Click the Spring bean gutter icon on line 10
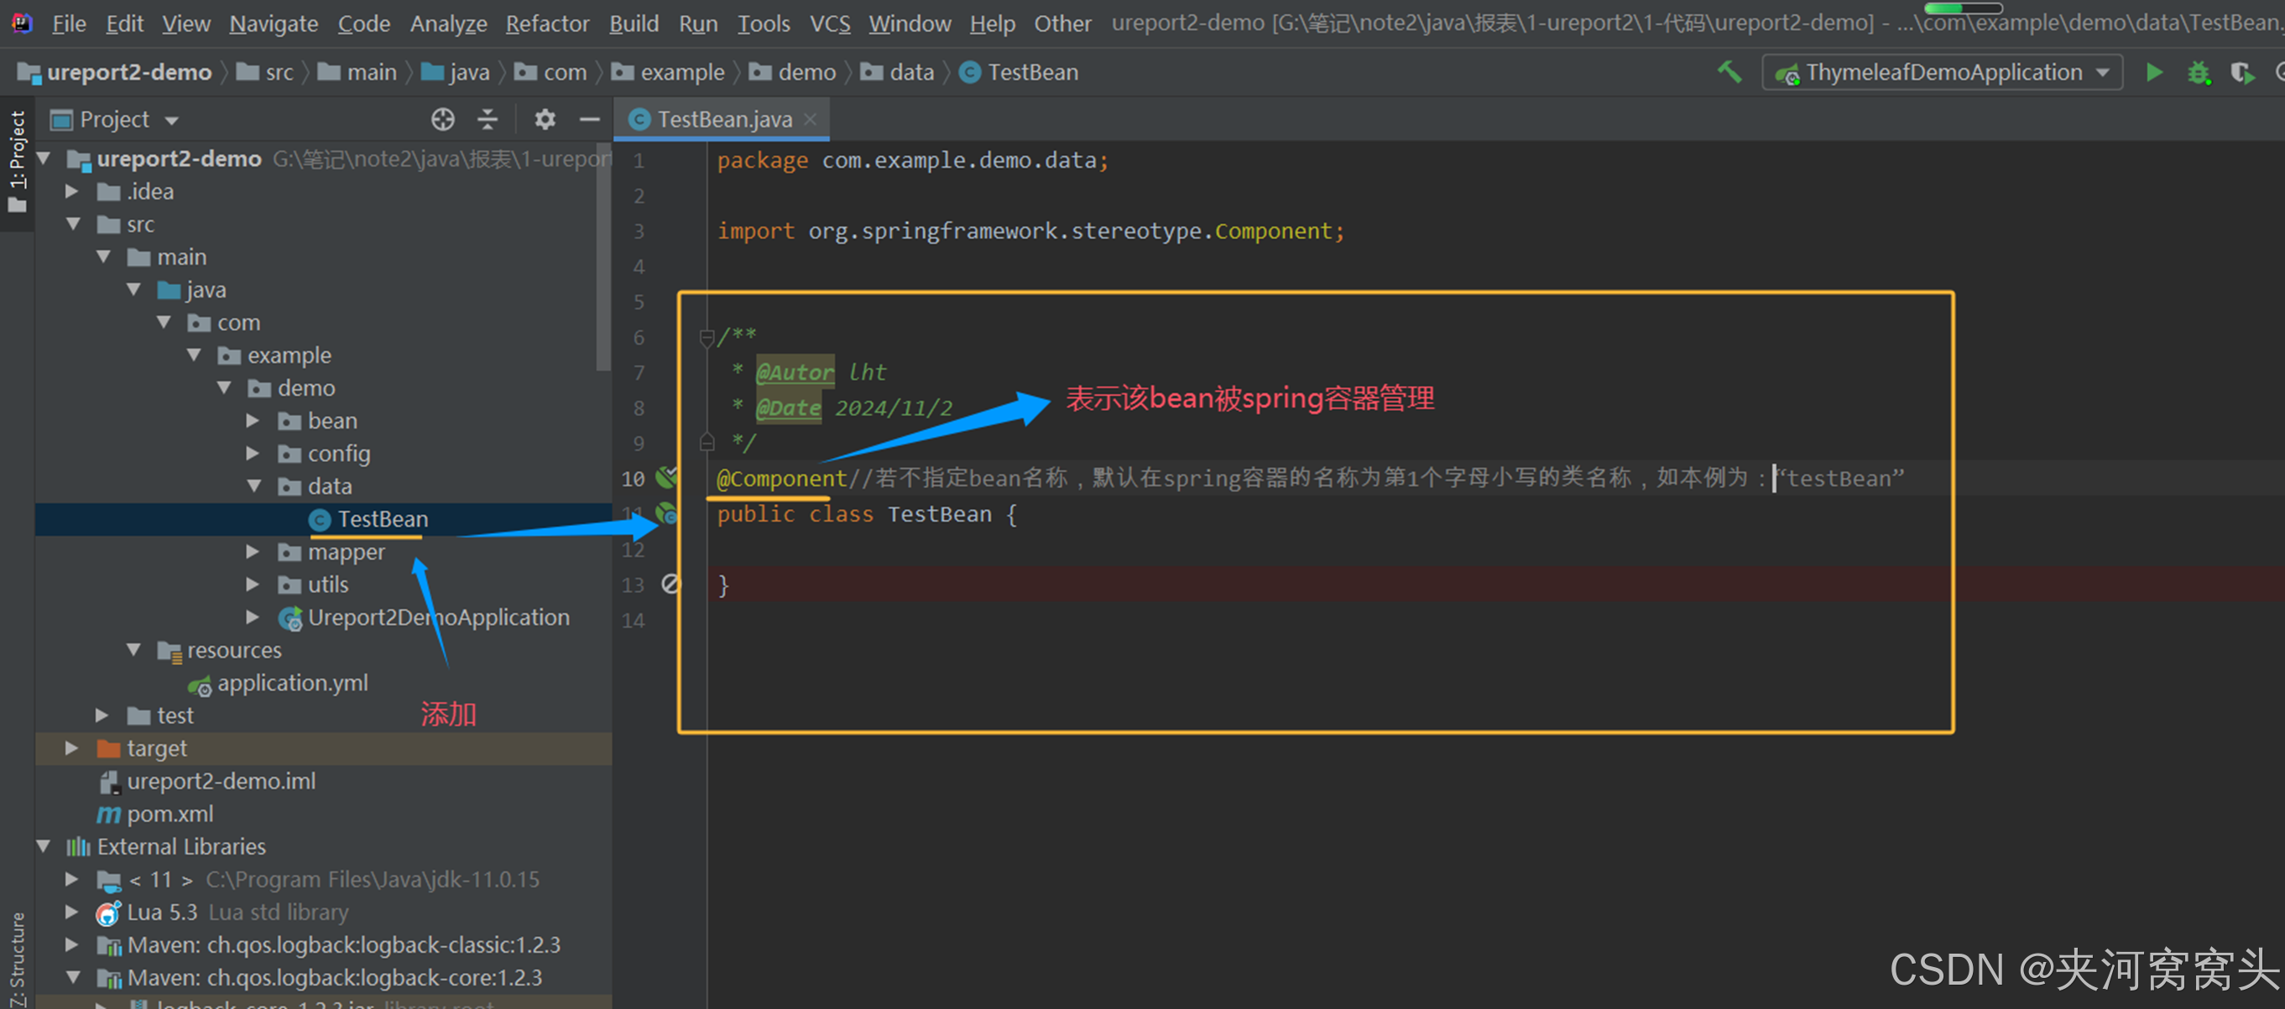This screenshot has height=1009, width=2285. tap(666, 478)
